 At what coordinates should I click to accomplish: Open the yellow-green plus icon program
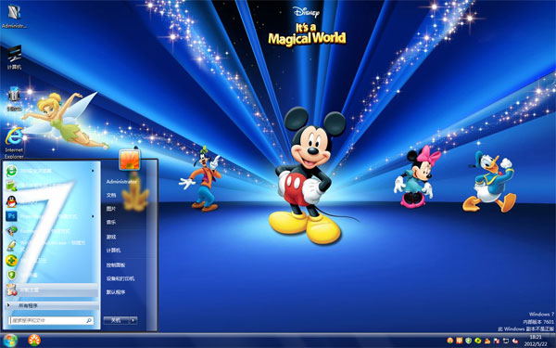coord(50,260)
